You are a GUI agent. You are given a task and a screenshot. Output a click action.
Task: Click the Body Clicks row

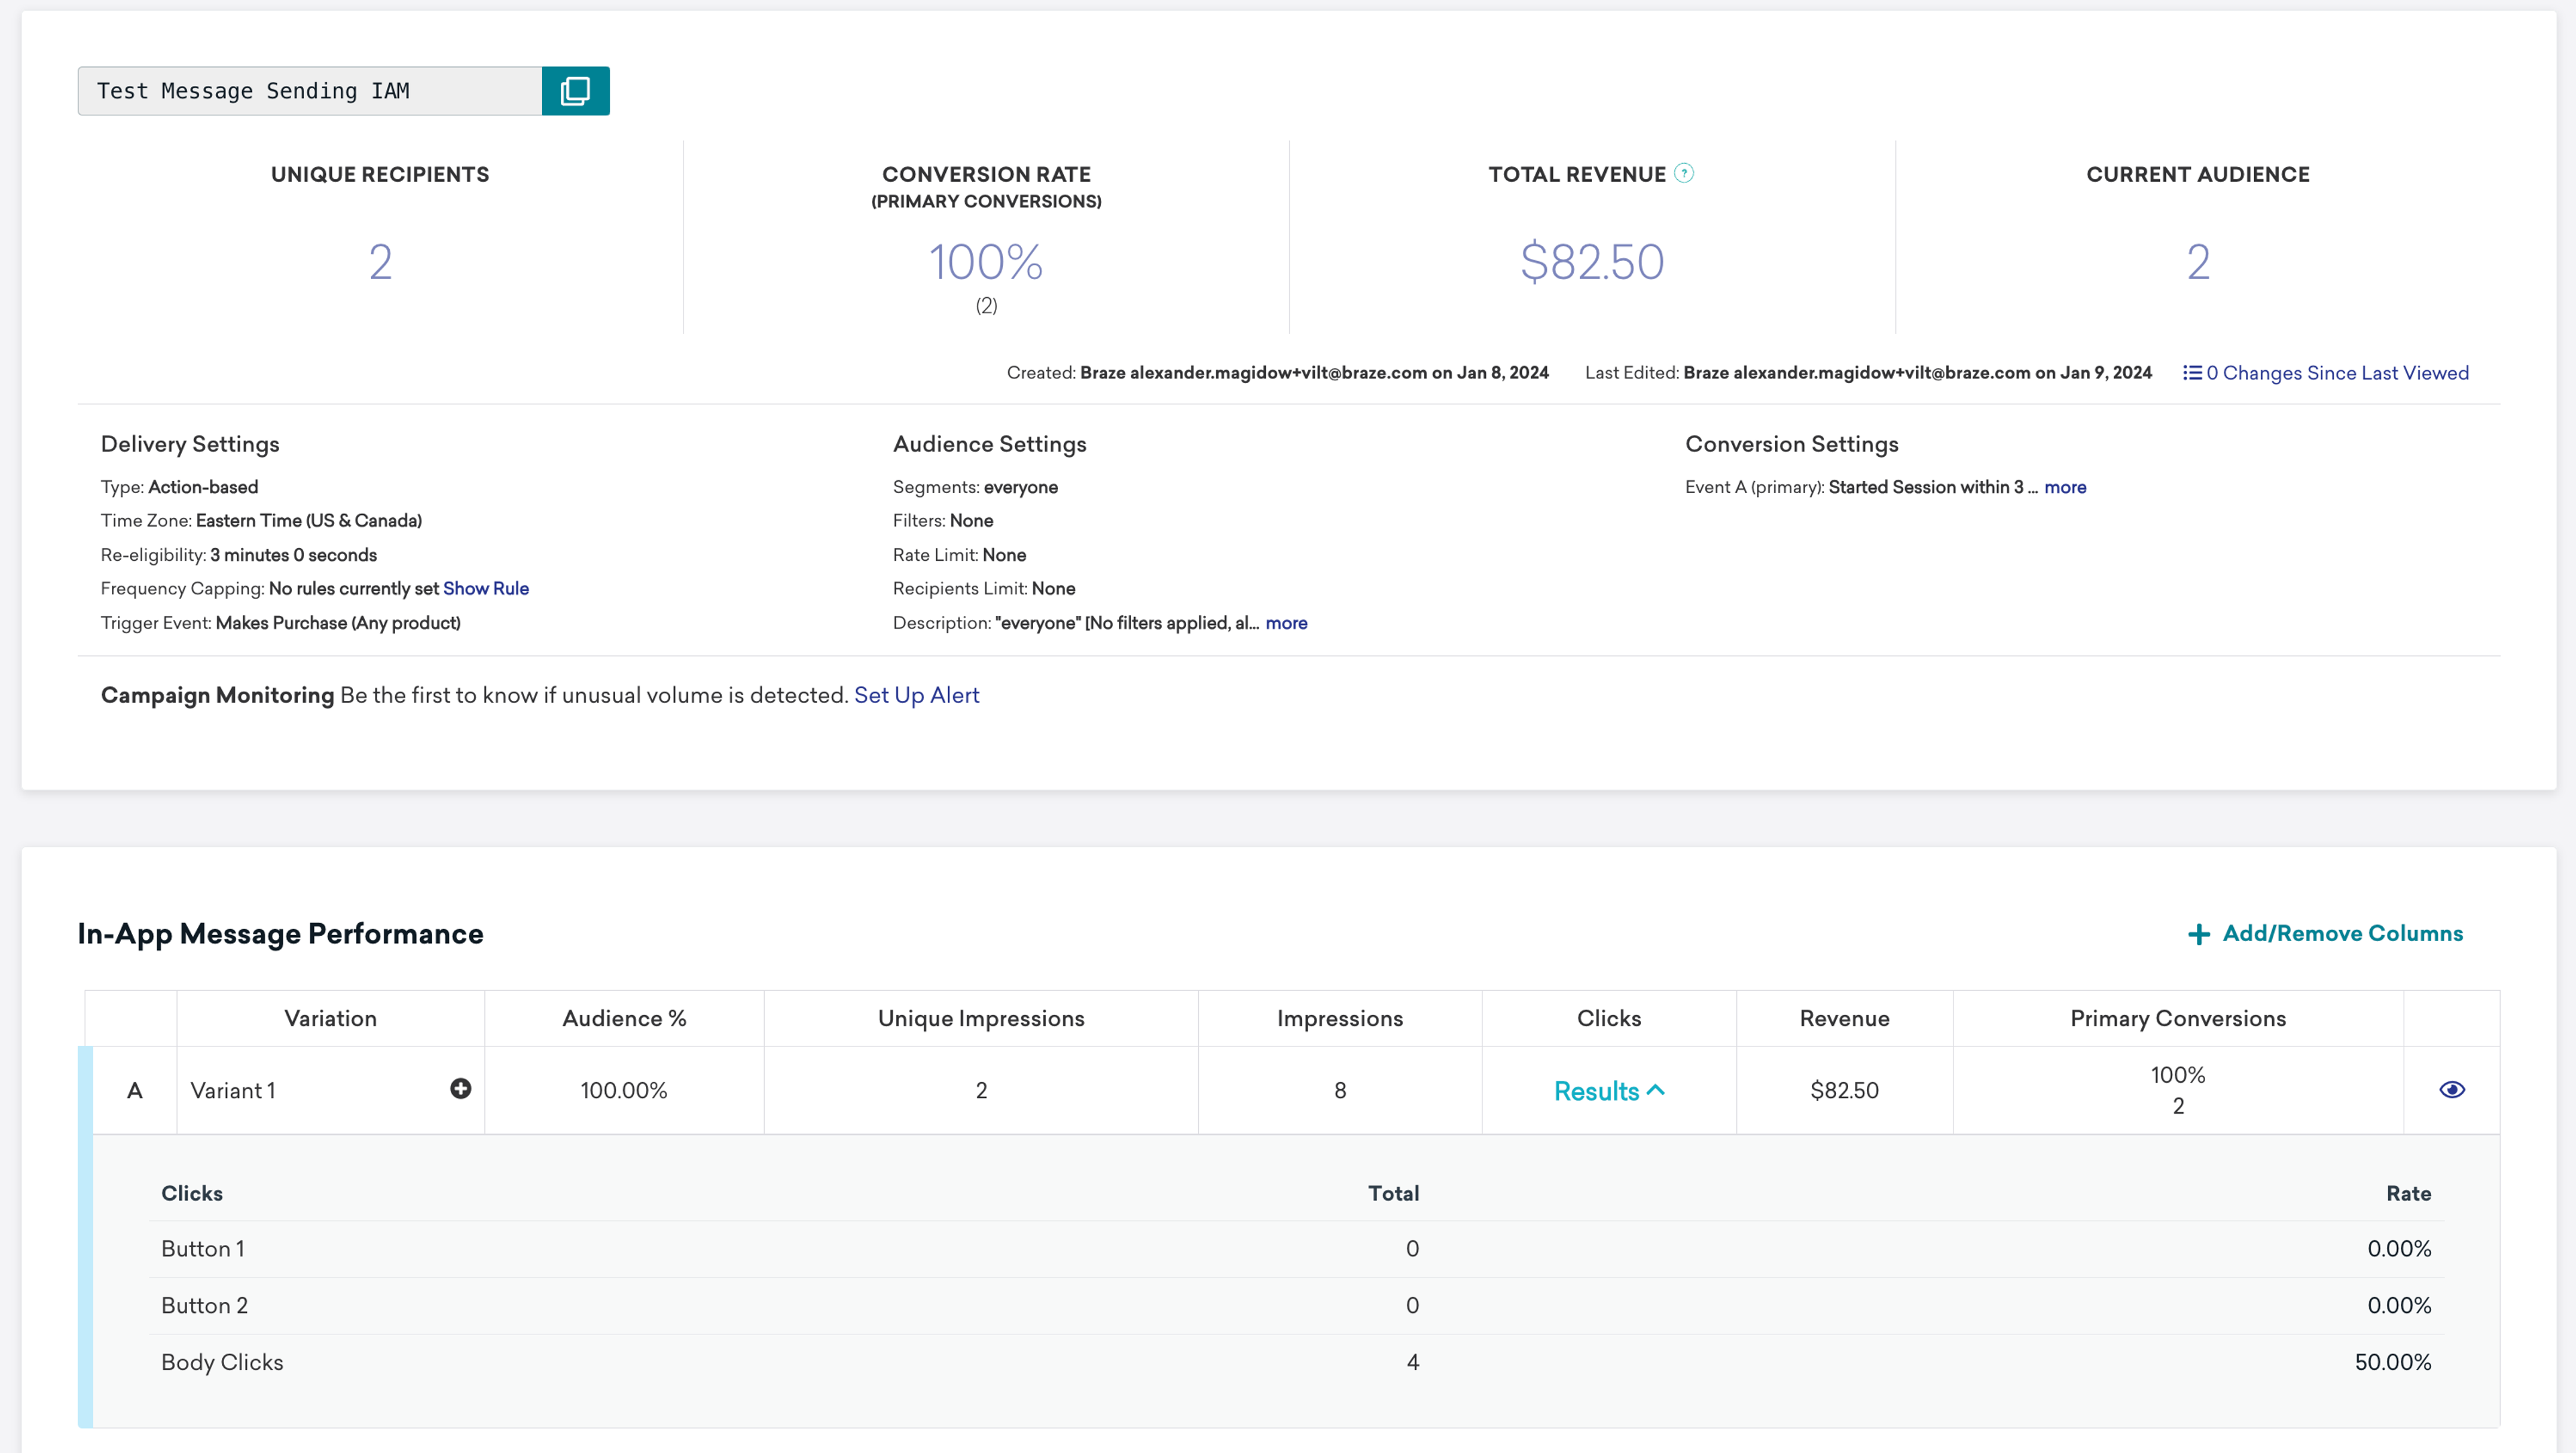click(222, 1362)
